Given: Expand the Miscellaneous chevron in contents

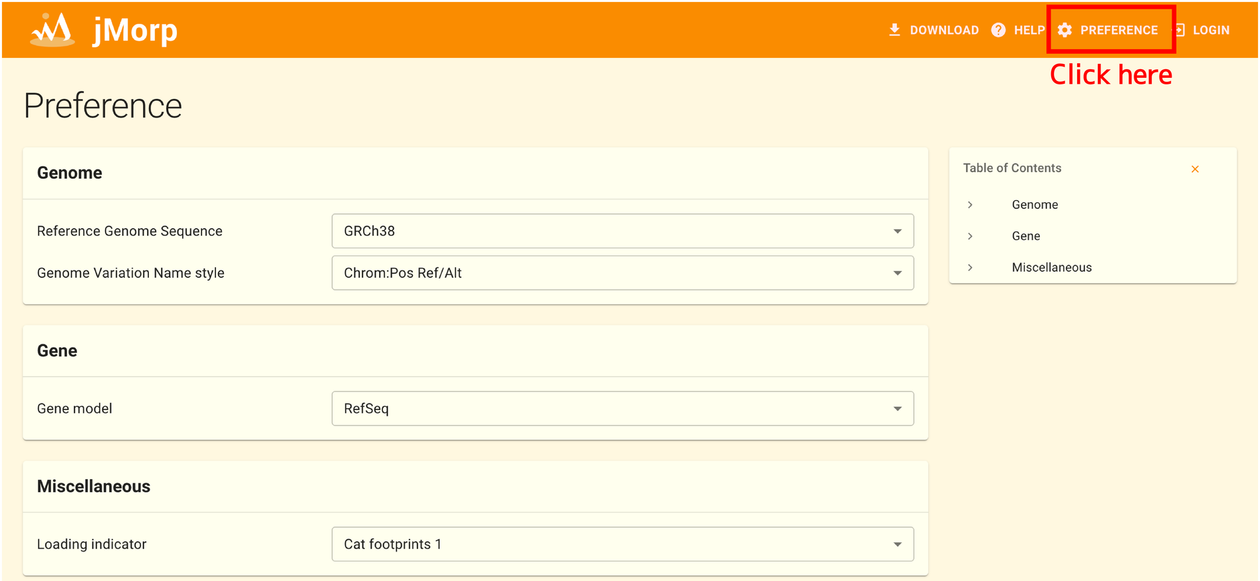Looking at the screenshot, I should coord(970,267).
